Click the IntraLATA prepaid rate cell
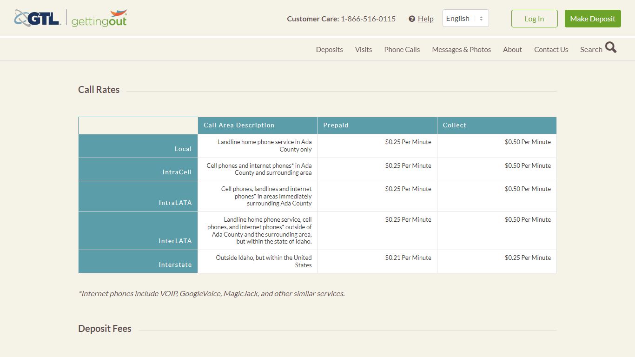 click(377, 197)
